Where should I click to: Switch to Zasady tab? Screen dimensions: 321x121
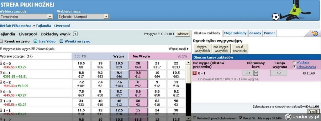coord(255,33)
